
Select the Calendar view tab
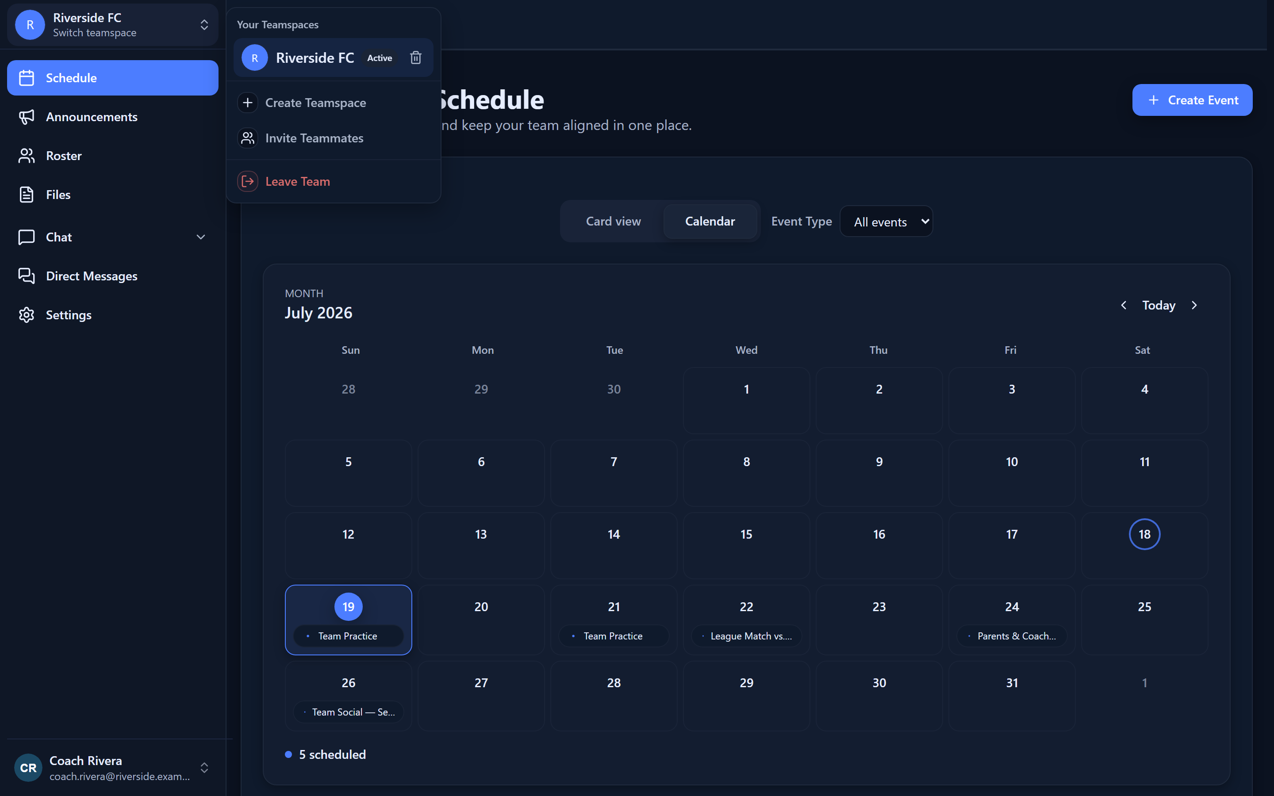pos(710,221)
